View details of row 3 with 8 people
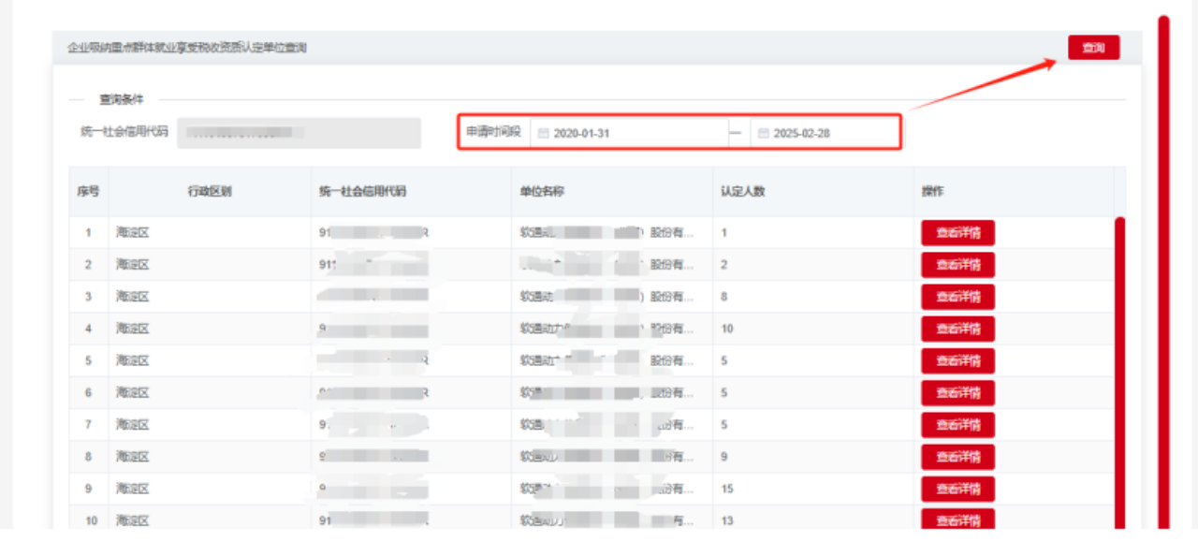 (x=957, y=297)
